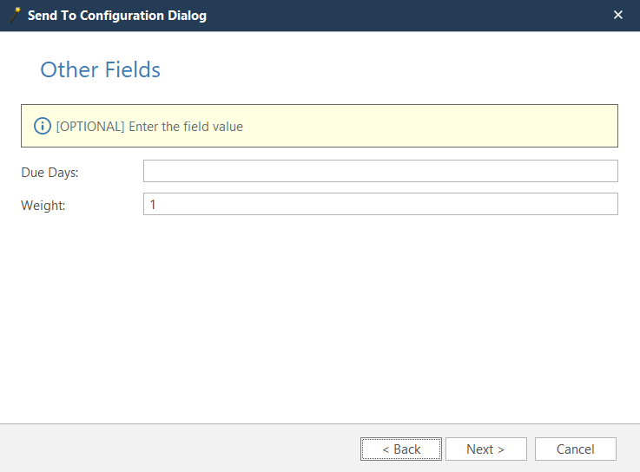
Task: Click inside the Weight text box
Action: 379,204
